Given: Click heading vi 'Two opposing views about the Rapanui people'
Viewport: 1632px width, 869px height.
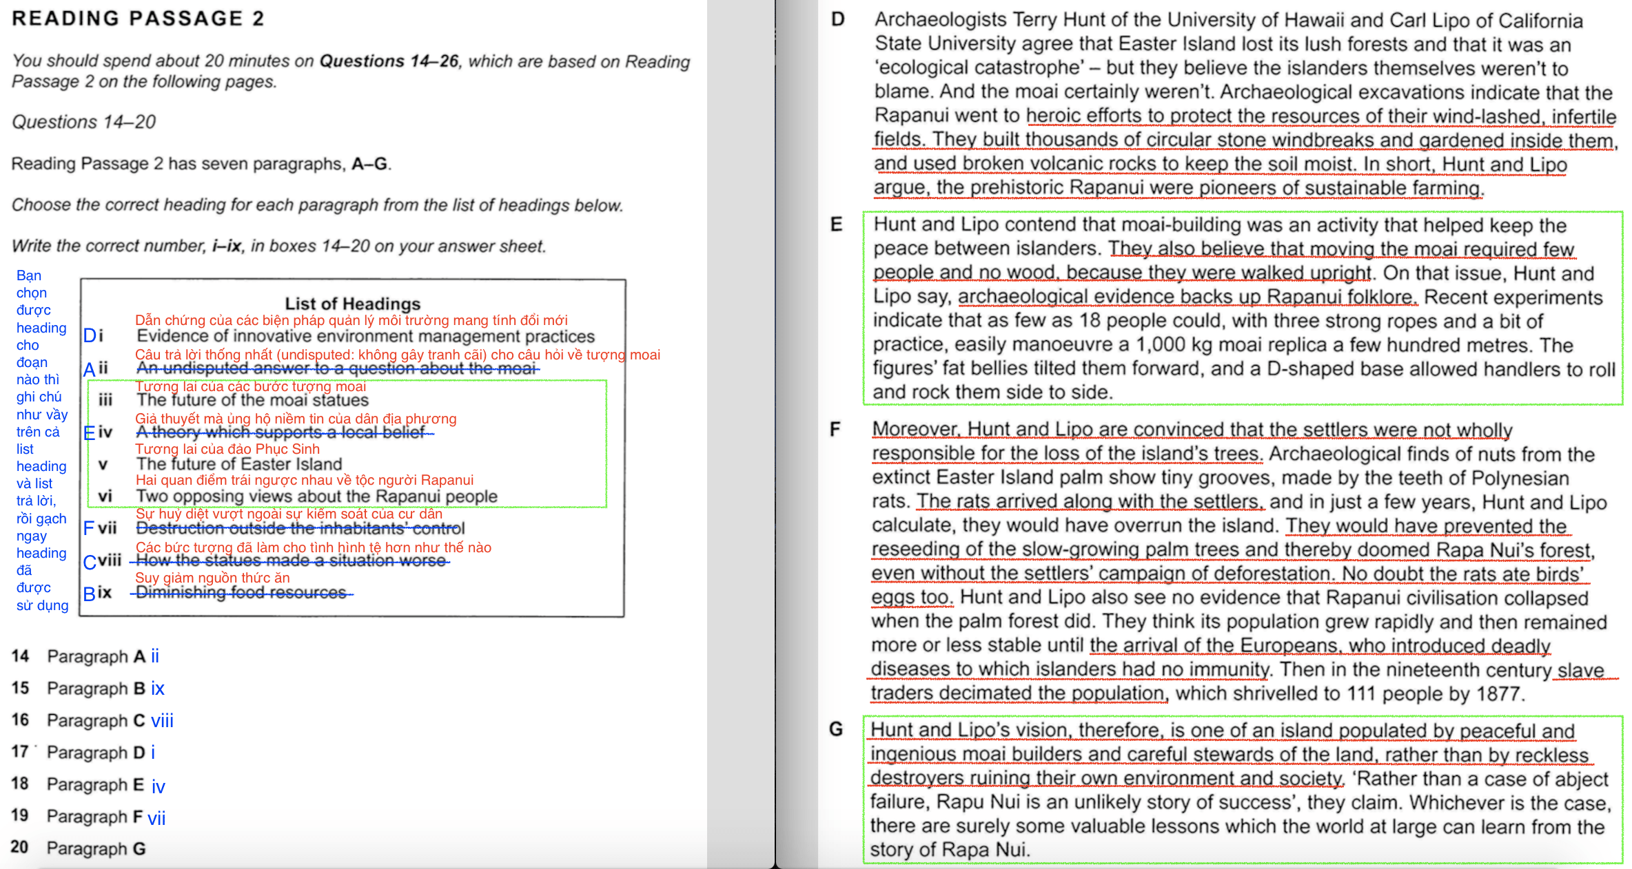Looking at the screenshot, I should coord(316,496).
